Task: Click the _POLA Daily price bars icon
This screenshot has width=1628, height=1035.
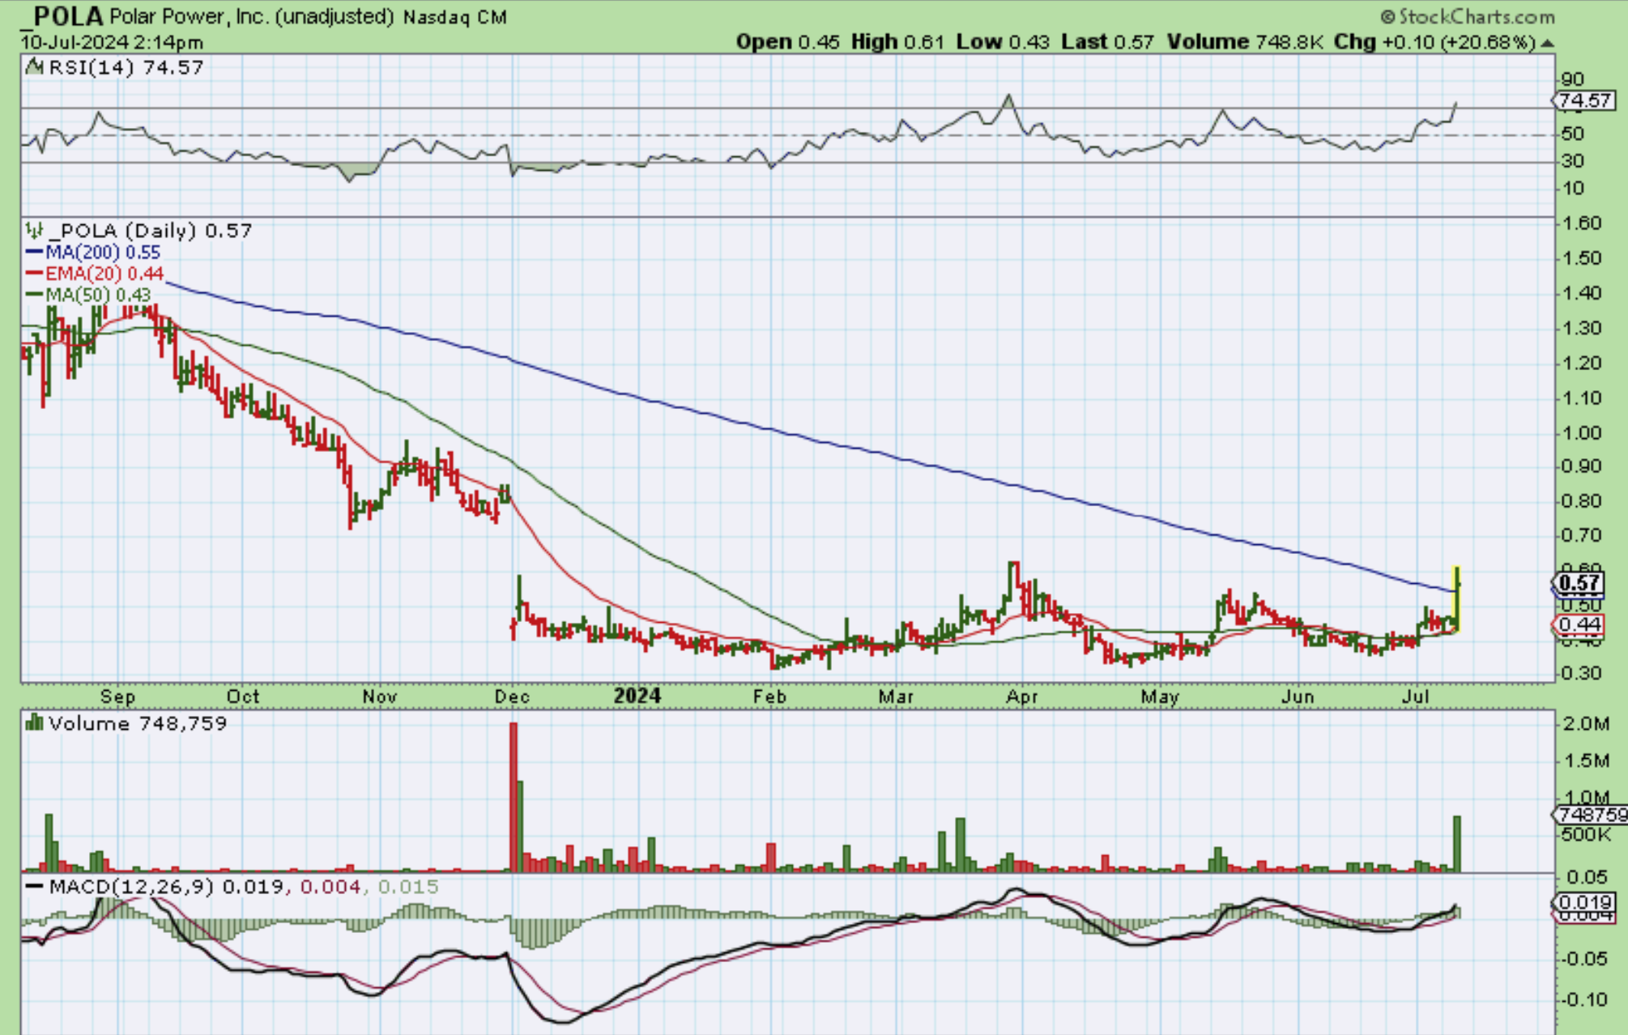Action: point(34,231)
